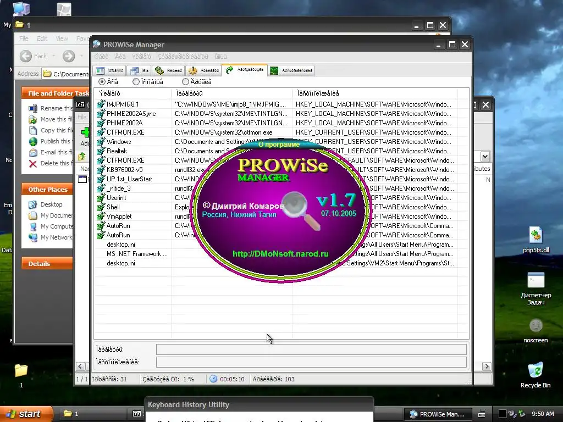Select the Äðóãèå radio button
563x422 pixels.
[x=185, y=82]
